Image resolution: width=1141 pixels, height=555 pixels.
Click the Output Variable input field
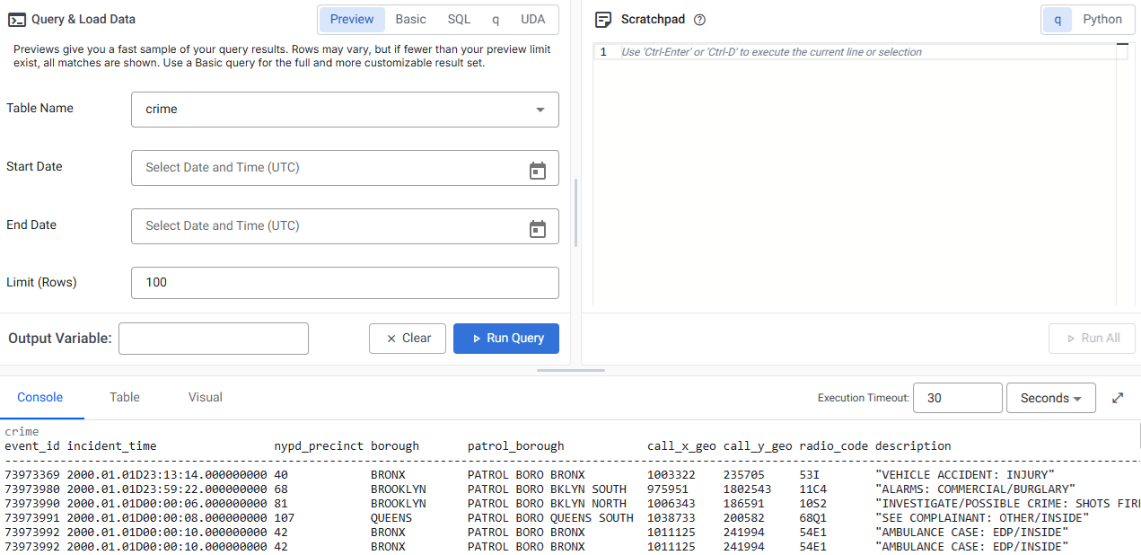coord(213,339)
